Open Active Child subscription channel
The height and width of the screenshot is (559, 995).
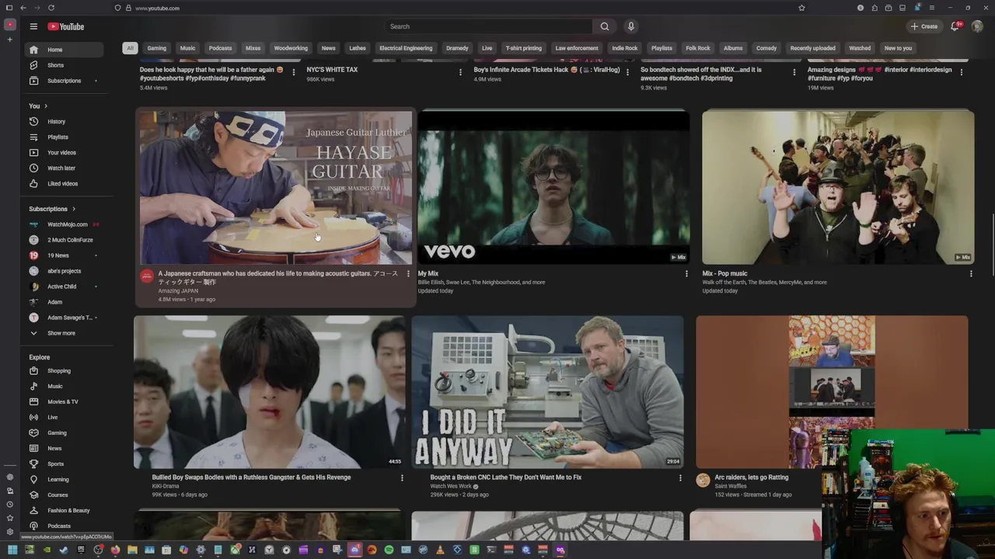click(62, 286)
